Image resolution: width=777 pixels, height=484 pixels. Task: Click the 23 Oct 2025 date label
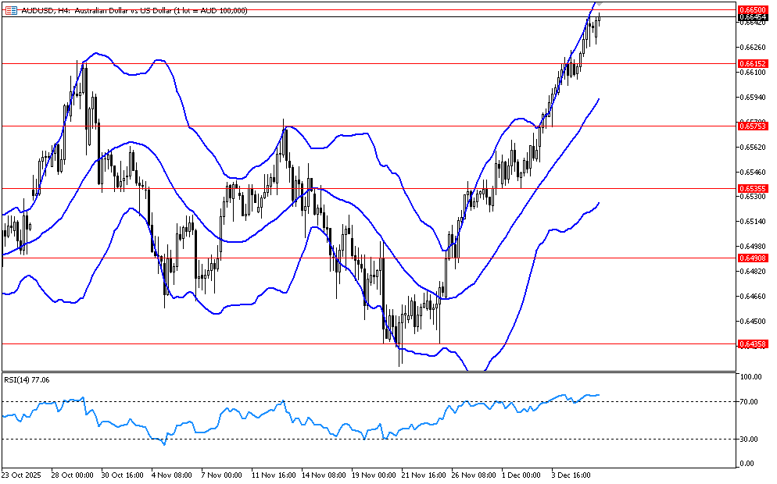coord(23,475)
